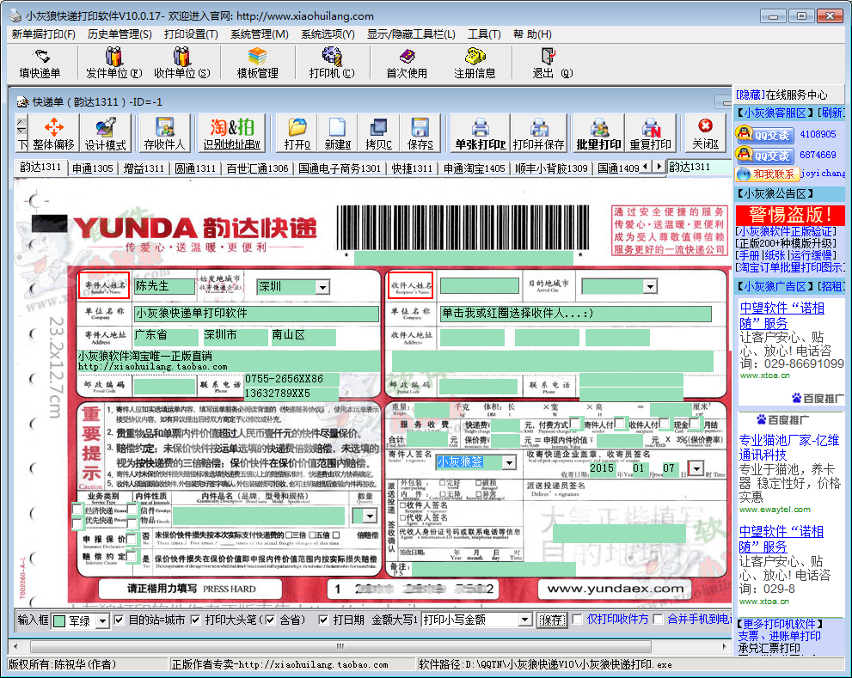
Task: Expand the 深圳 origin city dropdown
Action: click(322, 287)
